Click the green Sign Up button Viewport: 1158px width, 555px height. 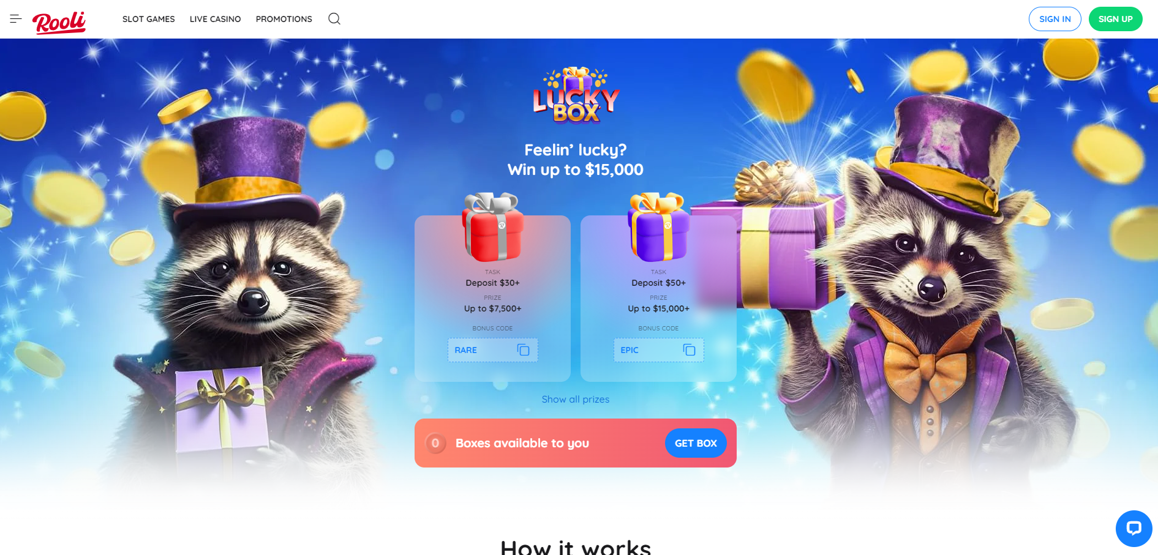click(x=1116, y=19)
